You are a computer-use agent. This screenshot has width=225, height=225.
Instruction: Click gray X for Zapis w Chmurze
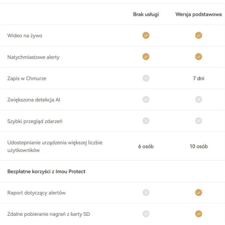coord(146,78)
